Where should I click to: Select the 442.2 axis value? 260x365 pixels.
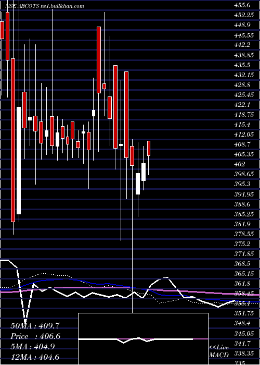coord(242,45)
